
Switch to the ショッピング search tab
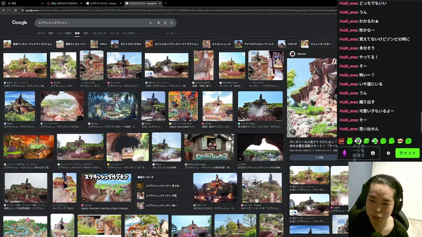pos(99,33)
